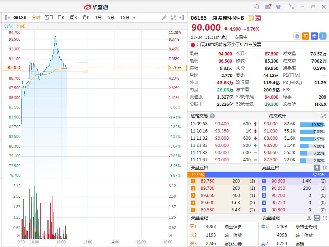The height and width of the screenshot is (247, 329).
Task: Select ask level 2 at 90.650
Action: (293, 188)
